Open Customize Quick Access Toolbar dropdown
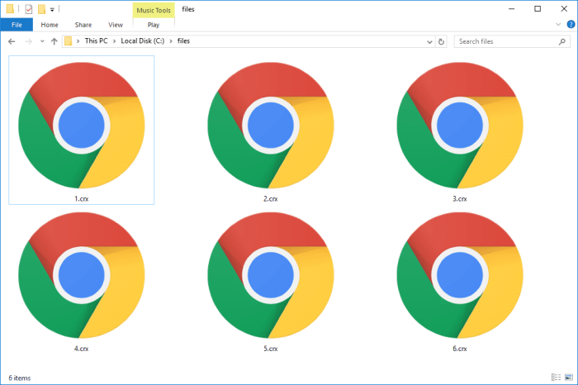This screenshot has height=385, width=578. click(53, 9)
